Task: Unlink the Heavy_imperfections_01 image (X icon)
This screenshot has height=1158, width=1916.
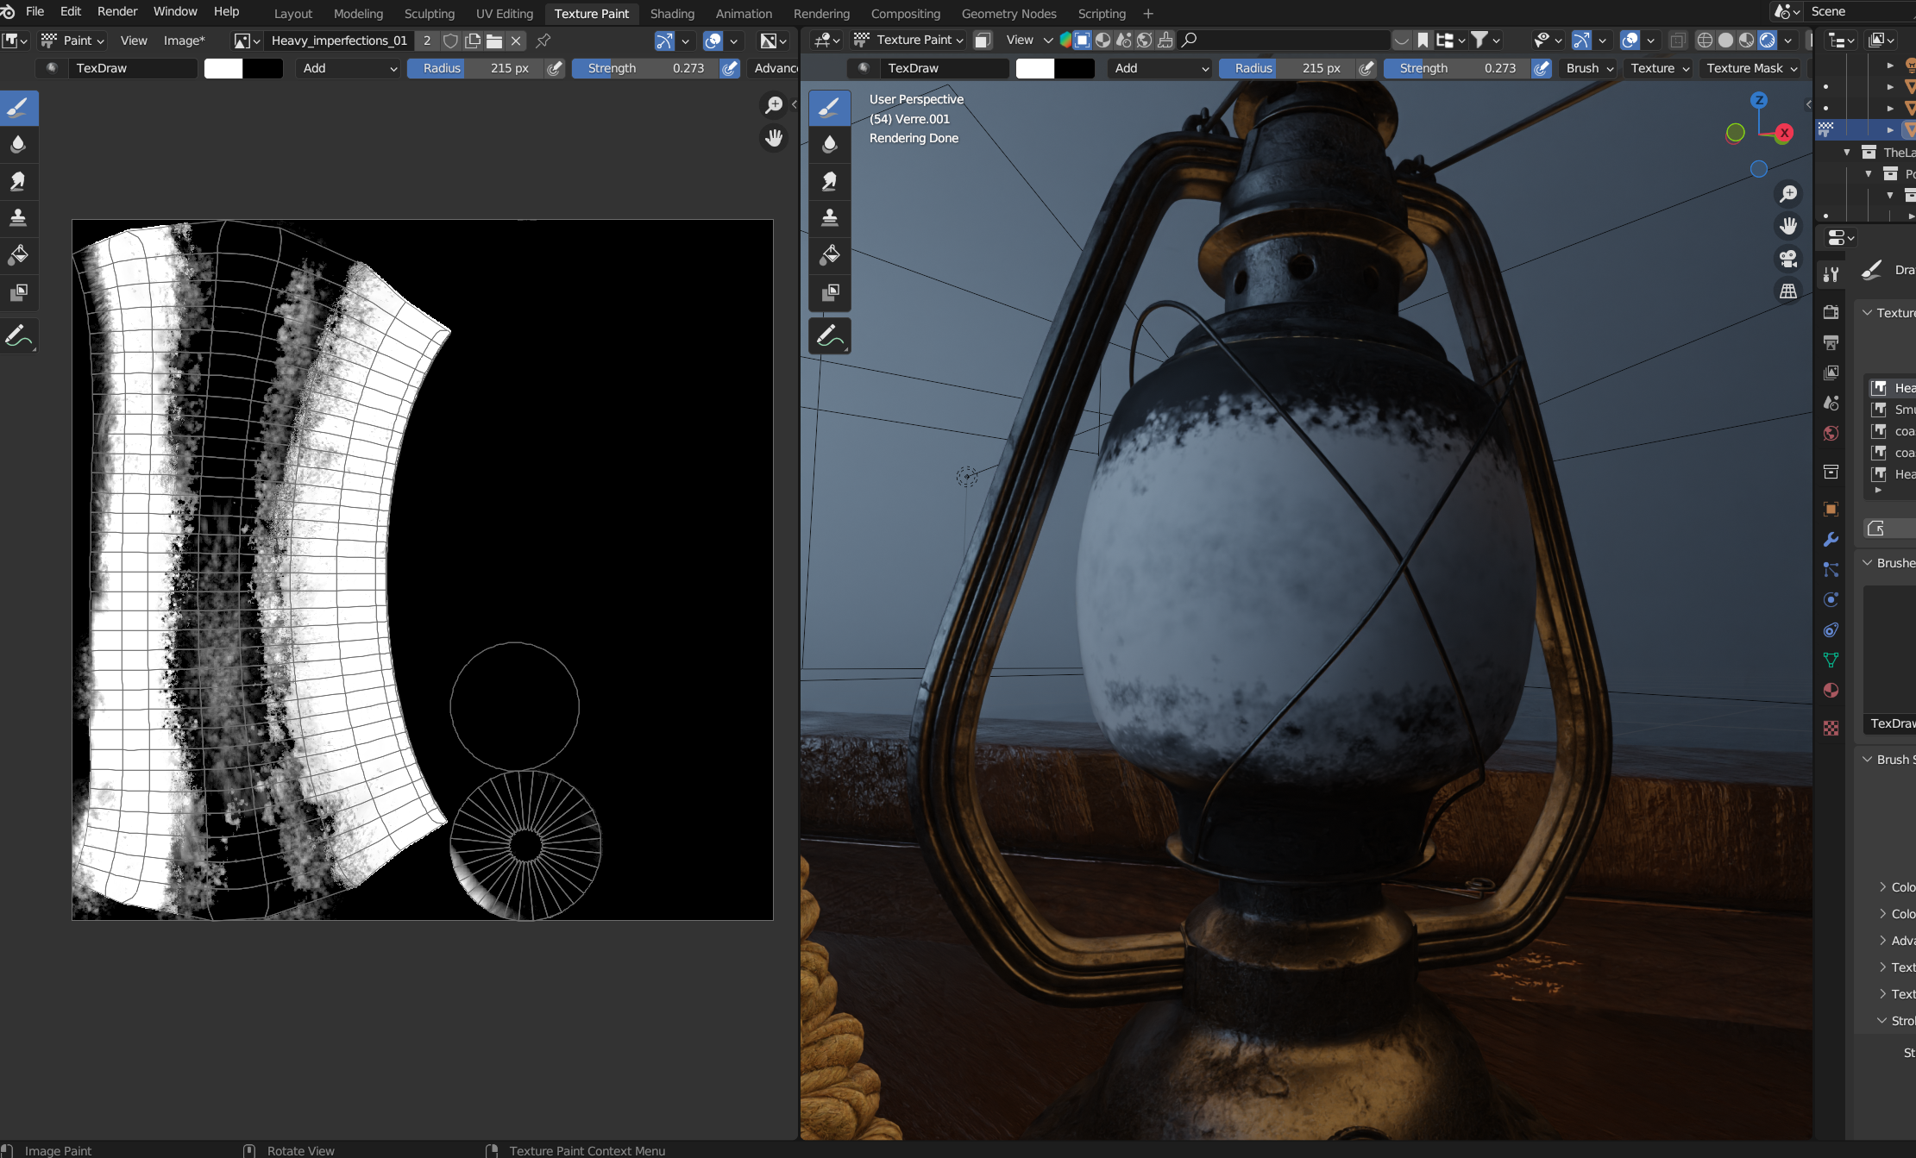Action: (516, 41)
